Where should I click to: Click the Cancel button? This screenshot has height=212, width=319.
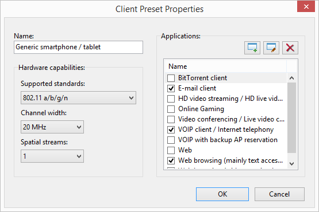click(279, 194)
